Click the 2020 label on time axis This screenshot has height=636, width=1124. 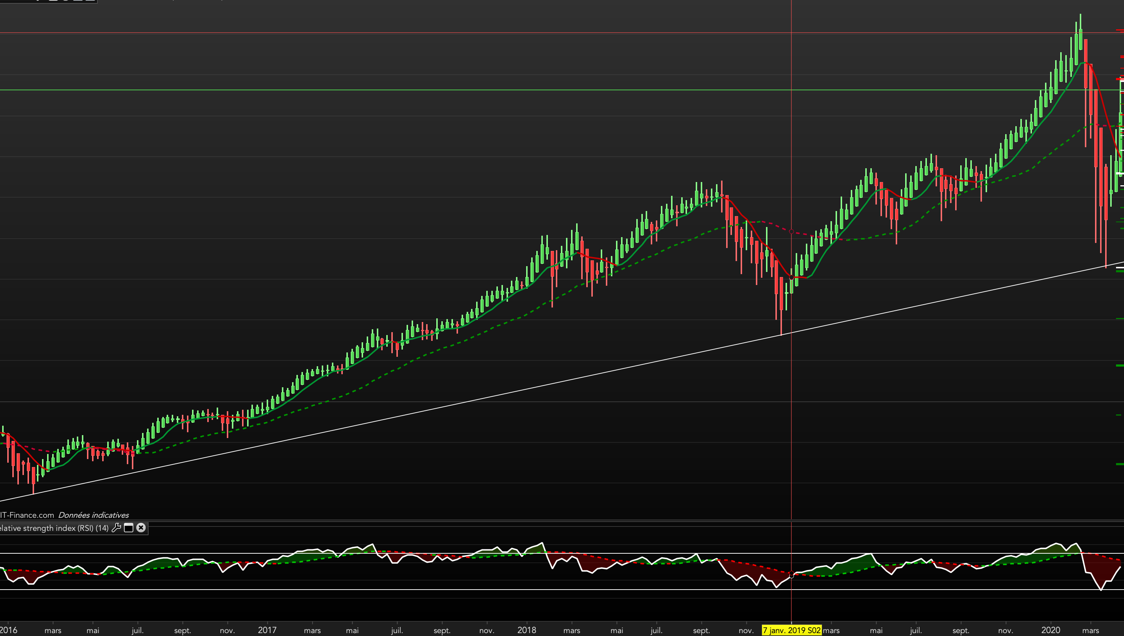(x=1050, y=630)
